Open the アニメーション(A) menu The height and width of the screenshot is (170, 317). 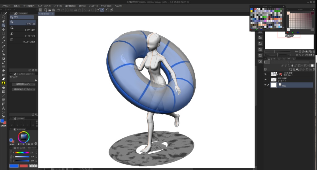pos(44,6)
